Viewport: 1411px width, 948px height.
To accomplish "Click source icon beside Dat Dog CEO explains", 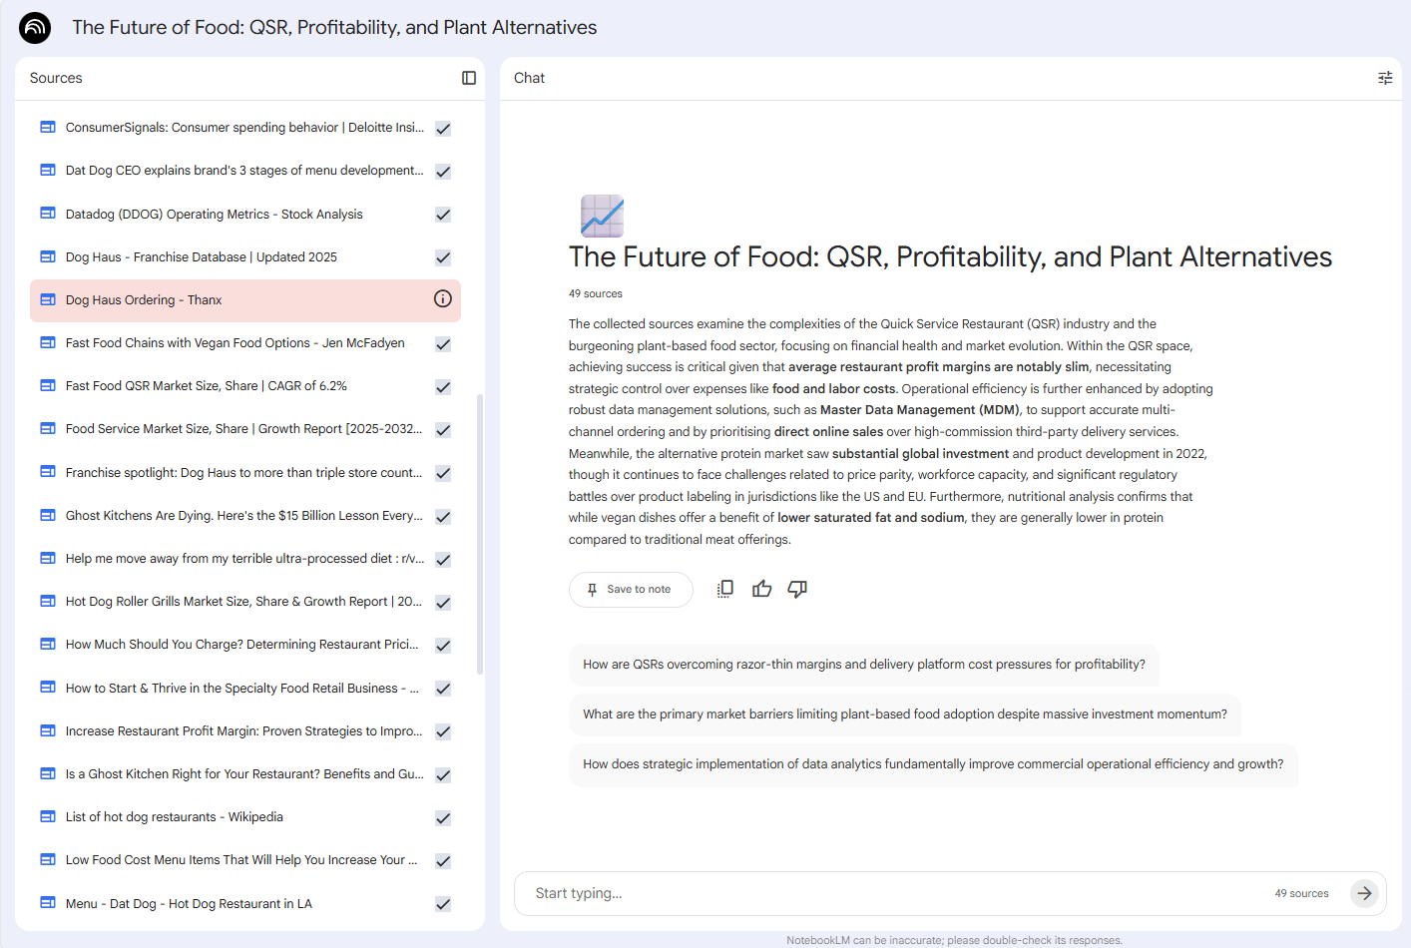I will (48, 170).
